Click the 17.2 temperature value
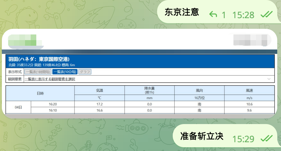This screenshot has height=151, width=281. [100, 104]
